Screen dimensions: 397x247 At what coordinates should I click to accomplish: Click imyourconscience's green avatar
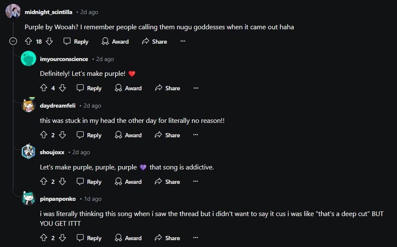[x=29, y=59]
